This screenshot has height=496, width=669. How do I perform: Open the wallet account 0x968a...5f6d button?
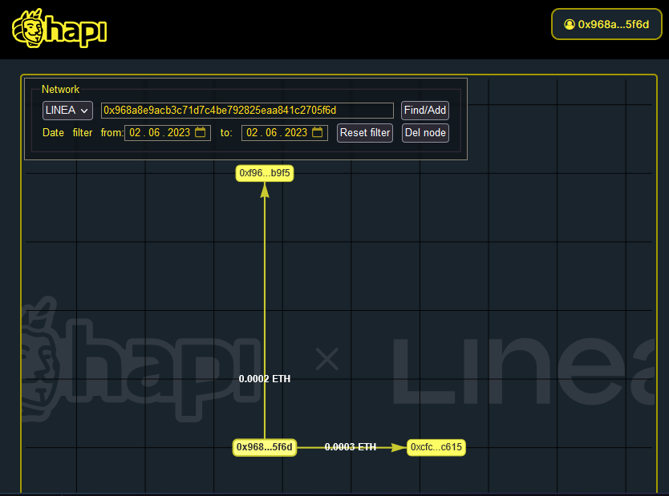pos(606,24)
